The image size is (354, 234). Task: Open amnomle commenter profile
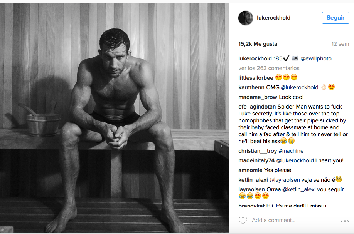click(x=250, y=170)
